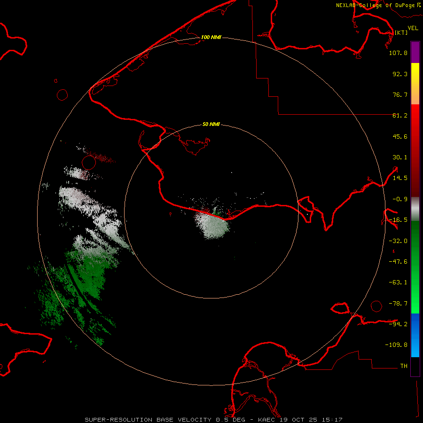
Task: Click the 92.3 legend value
Action: [x=400, y=74]
